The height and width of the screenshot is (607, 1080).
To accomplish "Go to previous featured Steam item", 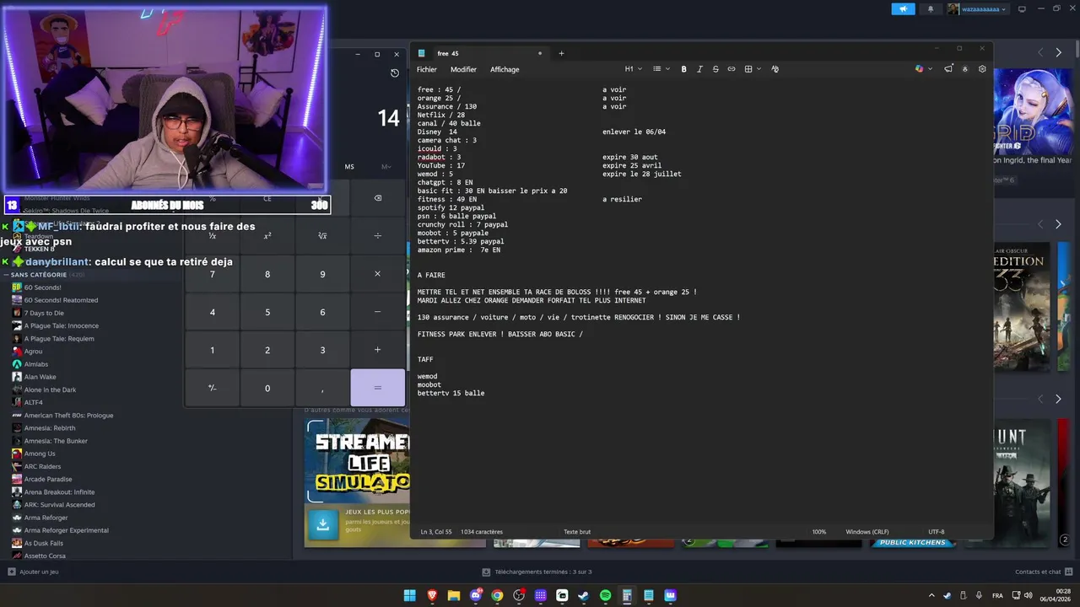I will coord(1040,52).
